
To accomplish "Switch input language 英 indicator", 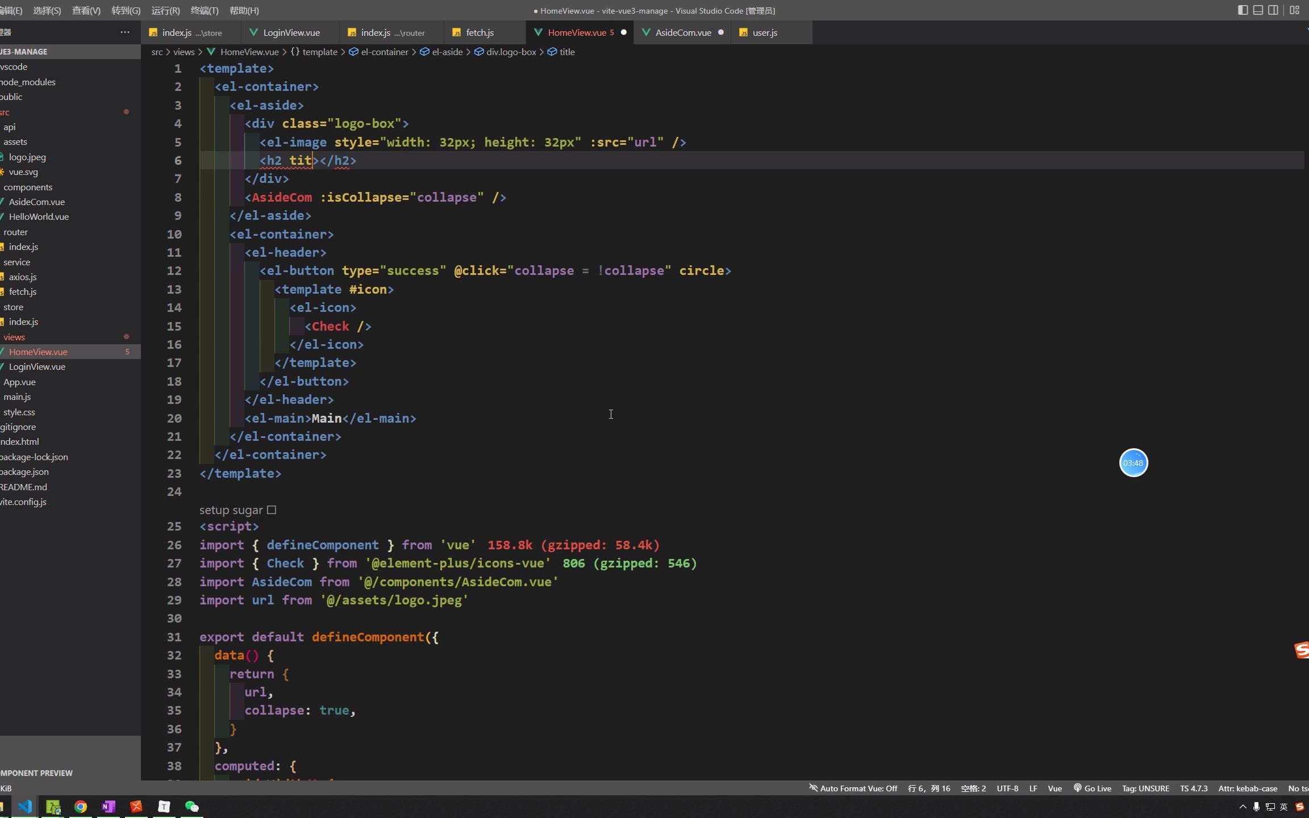I will [1283, 807].
